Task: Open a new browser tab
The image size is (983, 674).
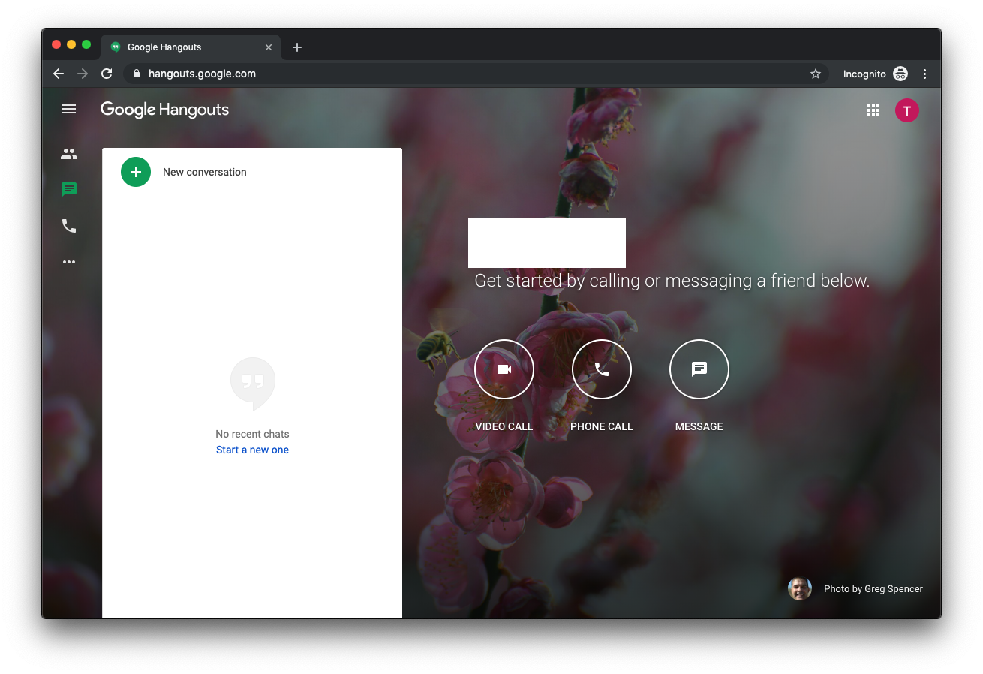Action: click(297, 47)
